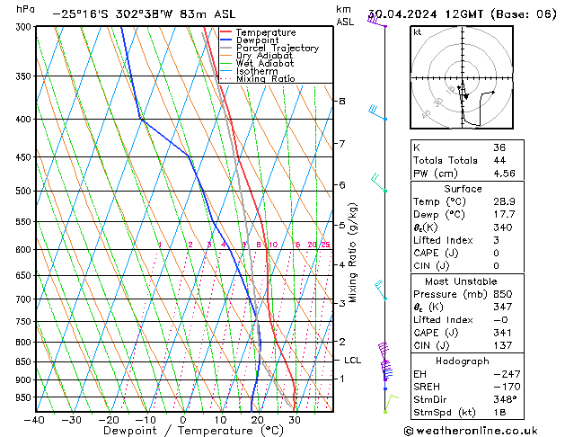This screenshot has height=437, width=565.
Task: Click the Most Unstable CAPE value 341
Action: click(502, 333)
